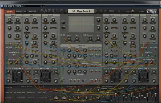Screen dimensions: 161x103
Task: Click the u-he logo badge
Action: click(152, 12)
